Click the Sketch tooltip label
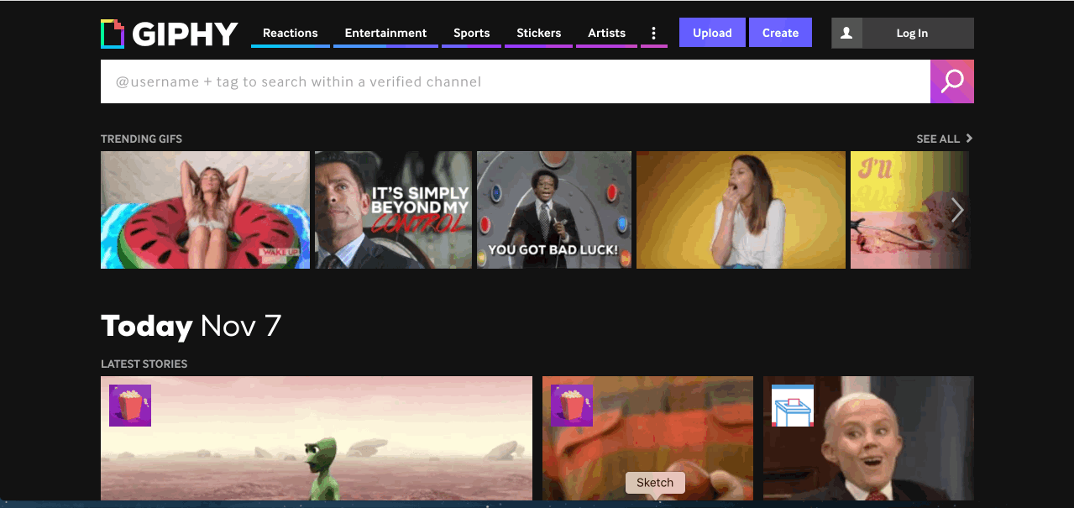Screen dimensions: 1074x508 [655, 483]
